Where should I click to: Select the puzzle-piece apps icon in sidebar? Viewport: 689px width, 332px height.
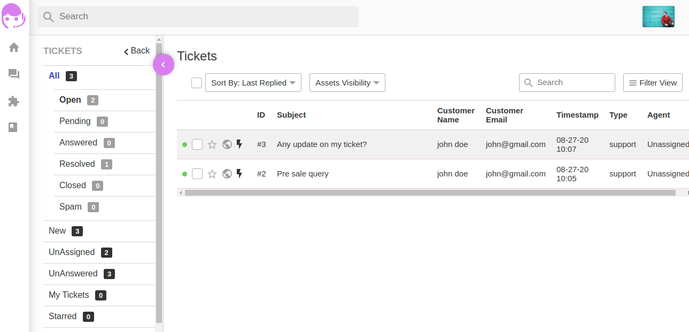[x=13, y=101]
